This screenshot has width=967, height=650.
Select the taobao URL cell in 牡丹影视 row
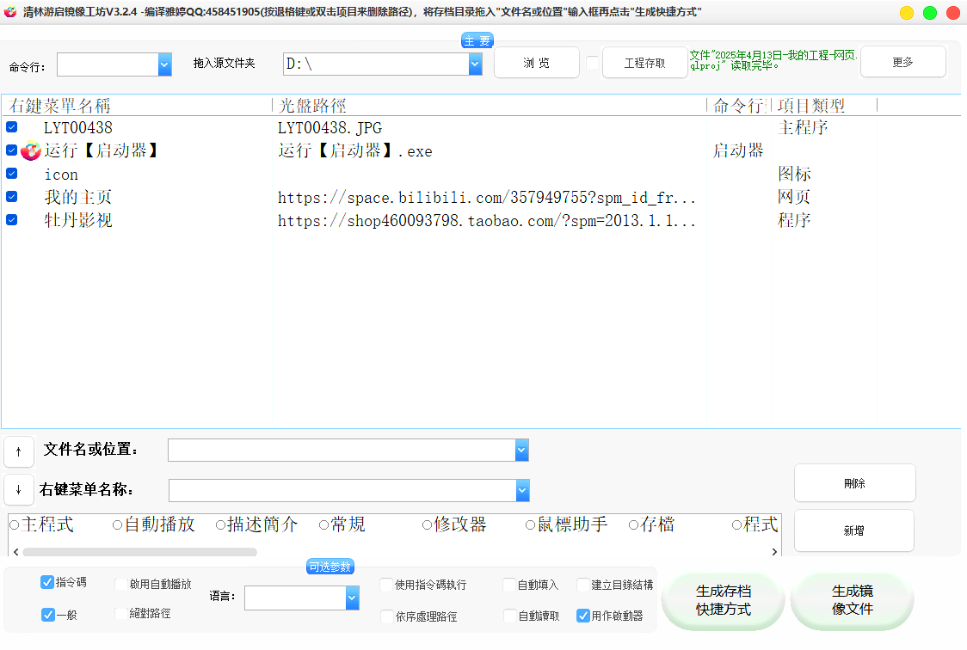pos(487,221)
